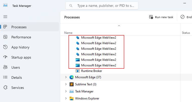Click the Sublime Text process icon

point(71,84)
